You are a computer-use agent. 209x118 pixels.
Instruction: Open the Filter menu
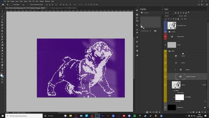[x=30, y=1]
